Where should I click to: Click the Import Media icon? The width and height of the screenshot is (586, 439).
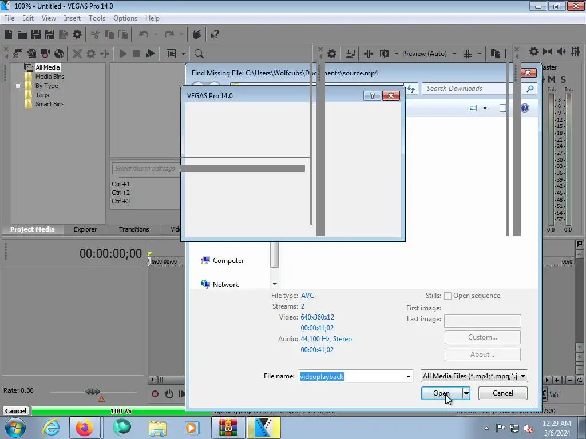(31, 54)
